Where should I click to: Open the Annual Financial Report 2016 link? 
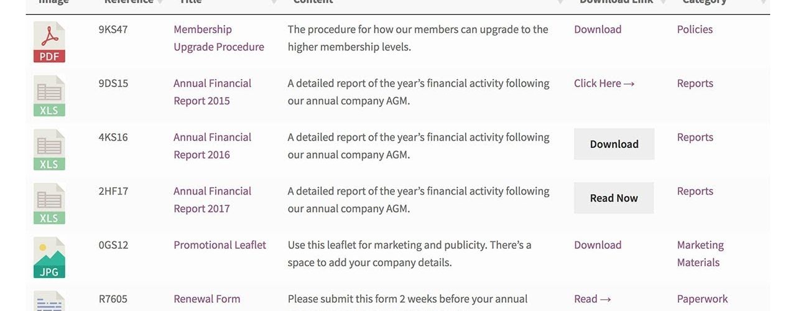213,146
